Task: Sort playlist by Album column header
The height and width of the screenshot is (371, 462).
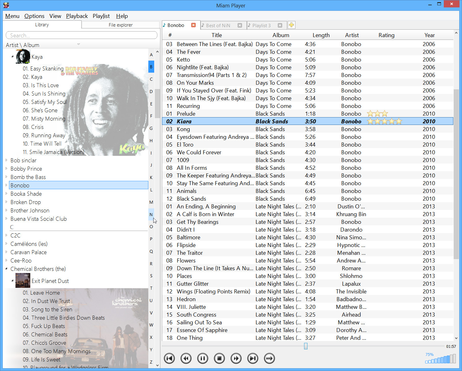Action: (x=281, y=35)
